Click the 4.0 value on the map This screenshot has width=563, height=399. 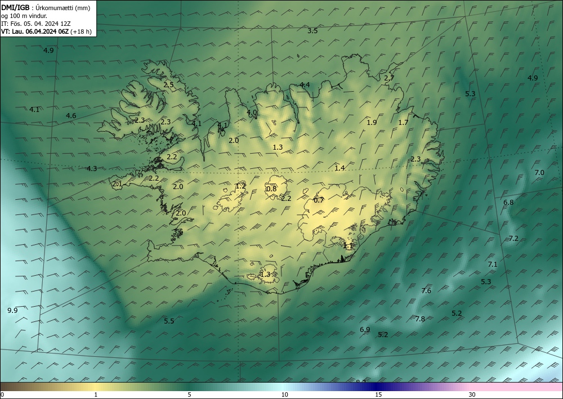[x=252, y=113]
